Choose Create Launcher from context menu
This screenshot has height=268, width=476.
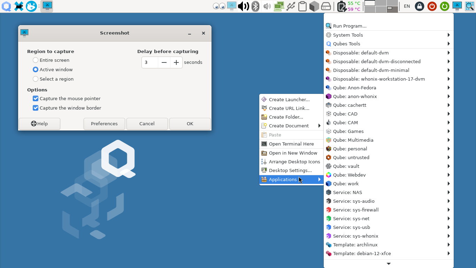[x=289, y=99]
